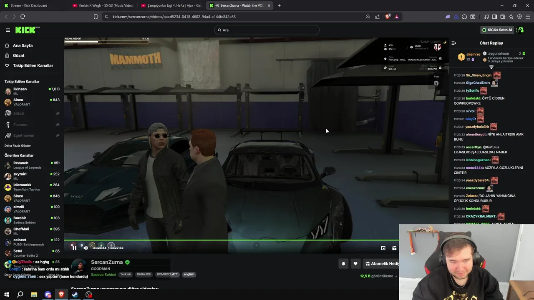Open the user profile avatar menu
Image resolution: width=534 pixels, height=300 pixels.
(x=520, y=30)
